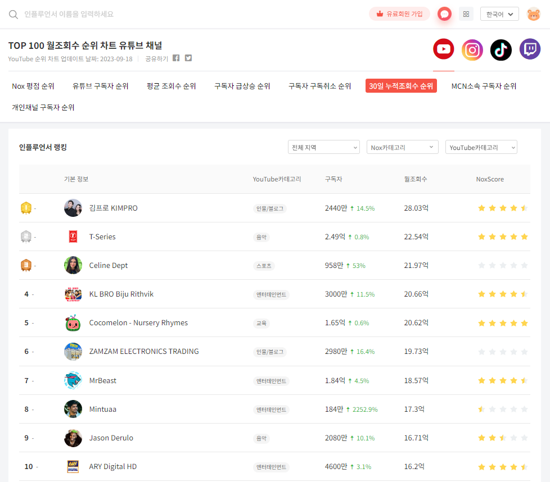Open the Mintuaa channel link

click(102, 409)
